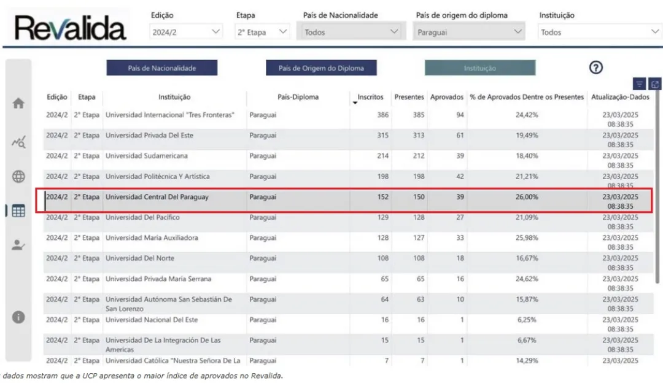The height and width of the screenshot is (386, 663).
Task: Sort by the Aprovados column header
Action: click(447, 97)
